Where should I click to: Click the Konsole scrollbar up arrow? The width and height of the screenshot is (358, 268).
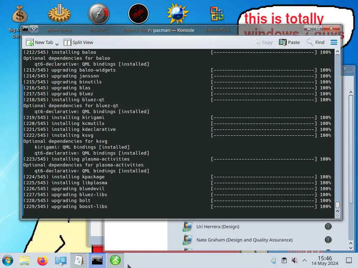tap(337, 52)
